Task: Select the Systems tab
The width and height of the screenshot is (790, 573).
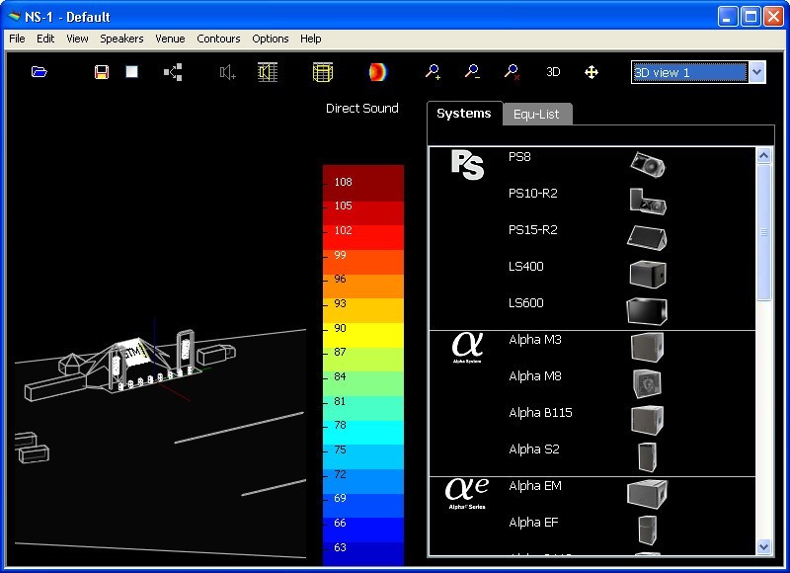Action: tap(464, 114)
